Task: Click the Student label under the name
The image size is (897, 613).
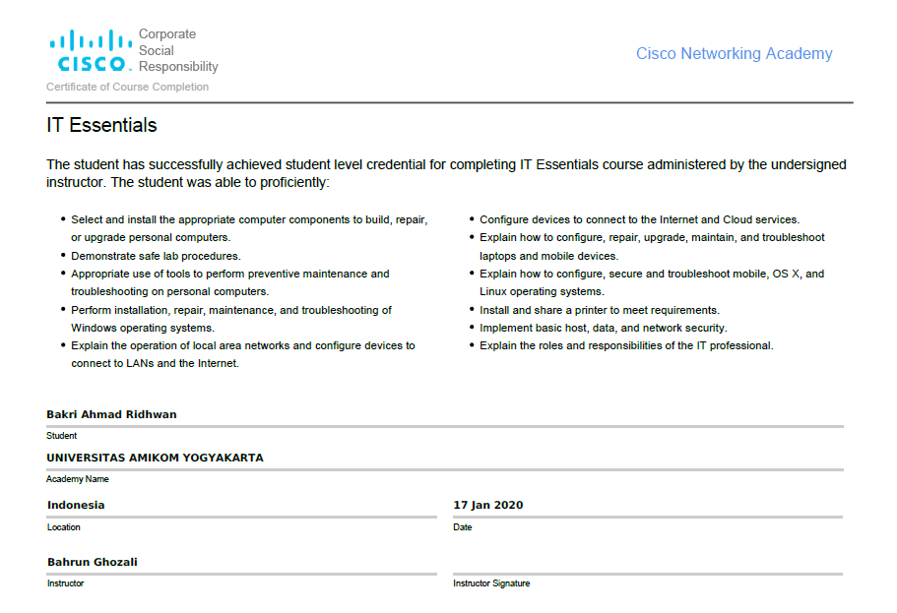Action: [61, 435]
